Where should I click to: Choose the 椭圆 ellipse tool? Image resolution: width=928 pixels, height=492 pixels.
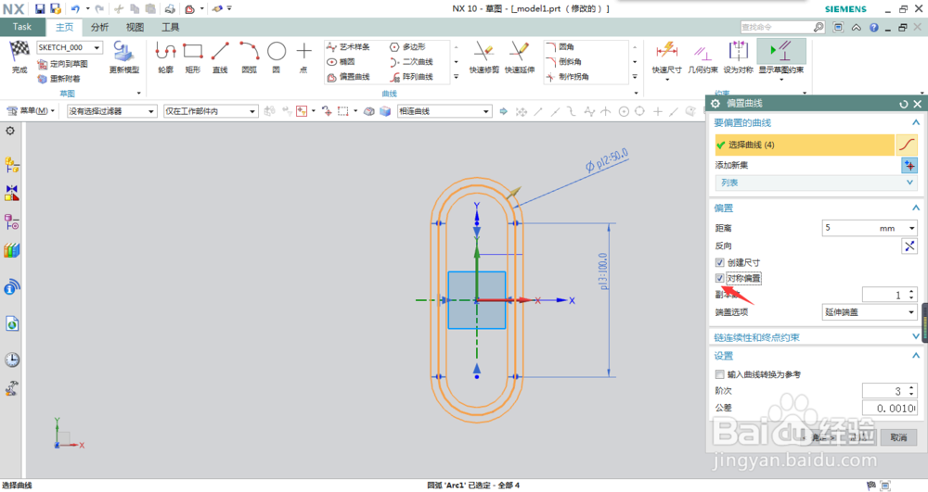341,61
